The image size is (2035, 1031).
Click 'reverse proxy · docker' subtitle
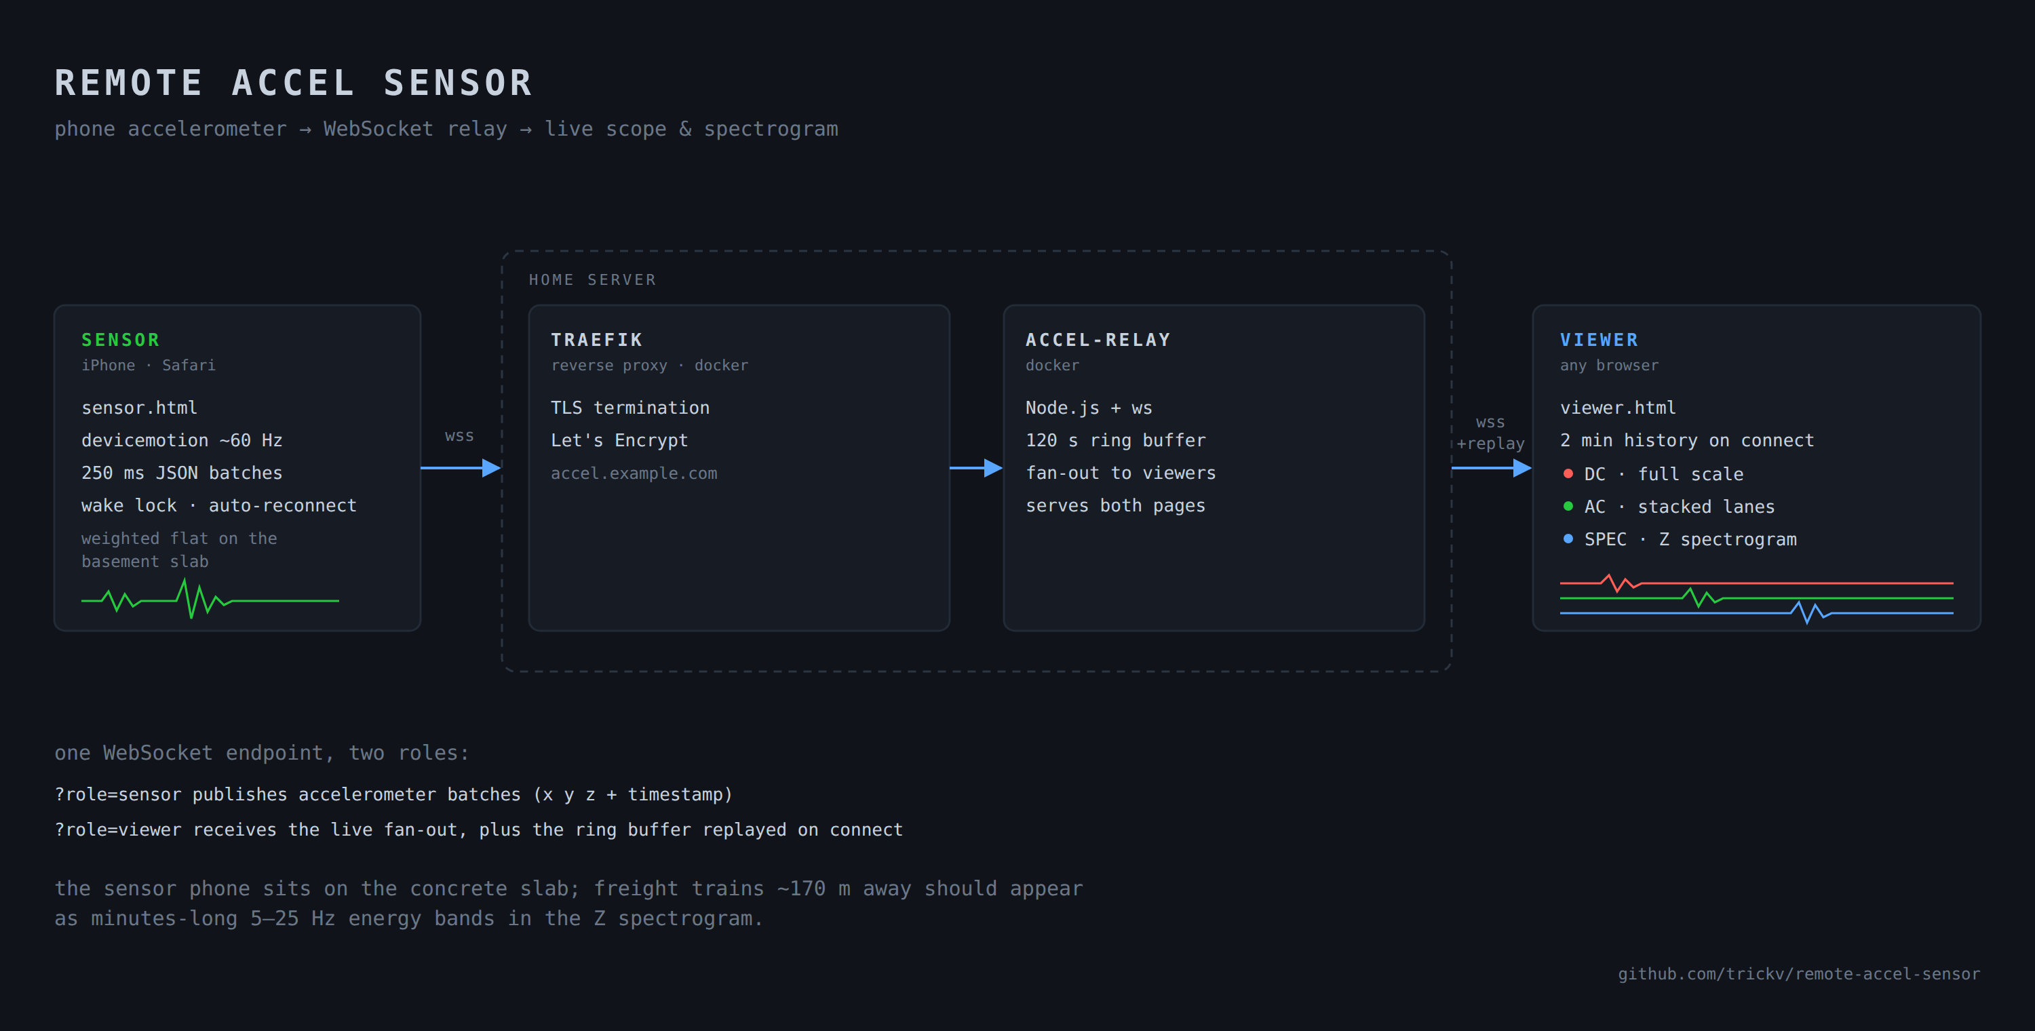[649, 365]
